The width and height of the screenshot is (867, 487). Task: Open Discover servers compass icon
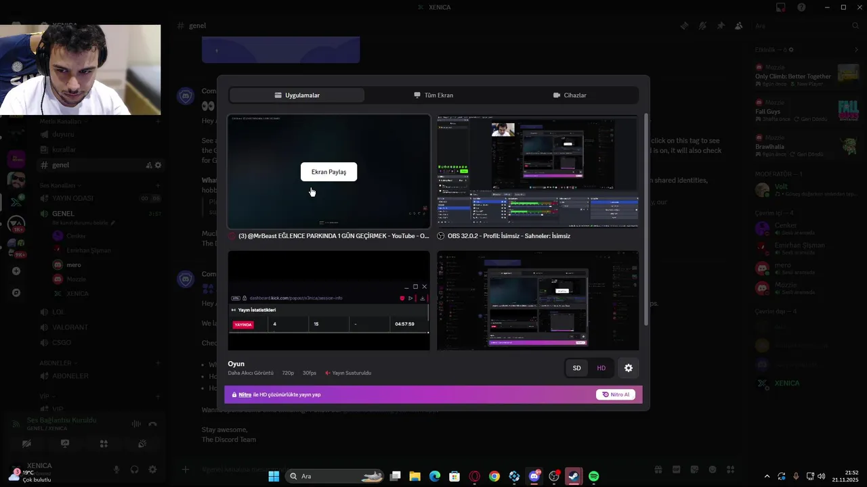(16, 293)
